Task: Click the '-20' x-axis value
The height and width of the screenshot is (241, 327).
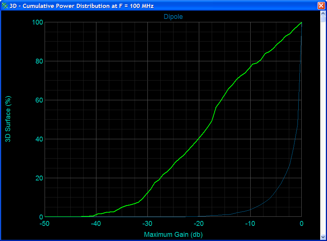Action: [x=198, y=224]
